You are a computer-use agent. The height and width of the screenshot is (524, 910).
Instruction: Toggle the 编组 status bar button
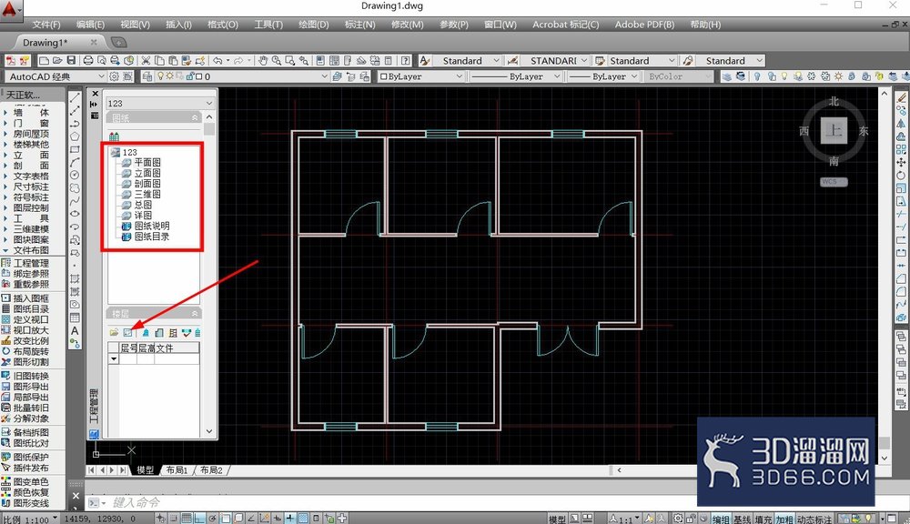point(721,519)
